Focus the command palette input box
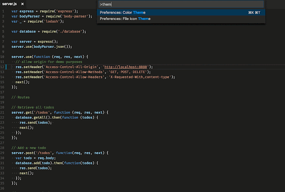Viewport: 285px width, 192px height. (x=181, y=4)
